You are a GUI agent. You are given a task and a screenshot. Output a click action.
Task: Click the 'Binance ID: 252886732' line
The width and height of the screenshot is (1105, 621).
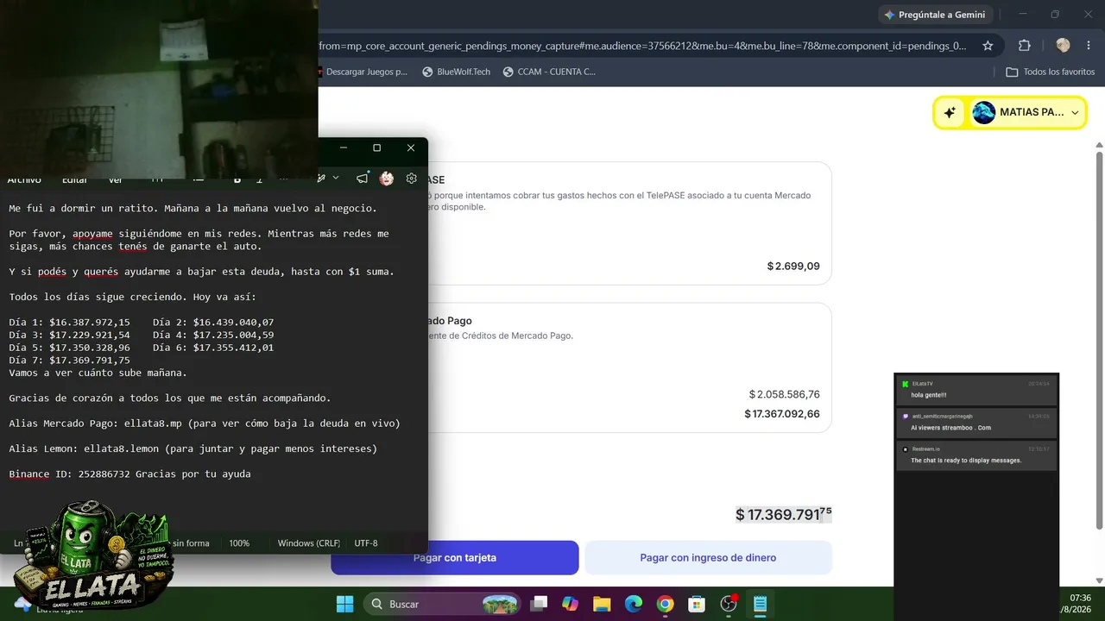tap(129, 474)
